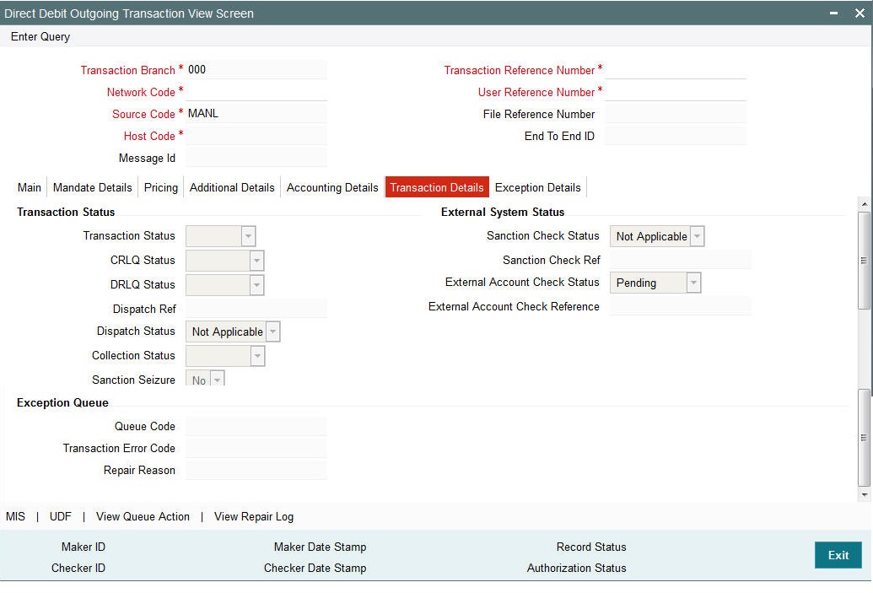
Task: Expand the Dispatch Status dropdown
Action: point(272,332)
